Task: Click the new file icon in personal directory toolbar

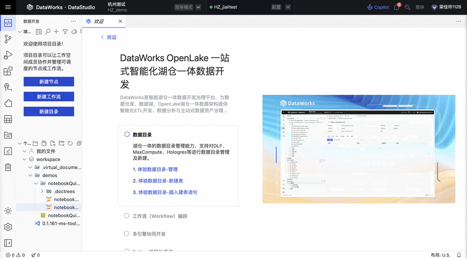Action: (53, 143)
